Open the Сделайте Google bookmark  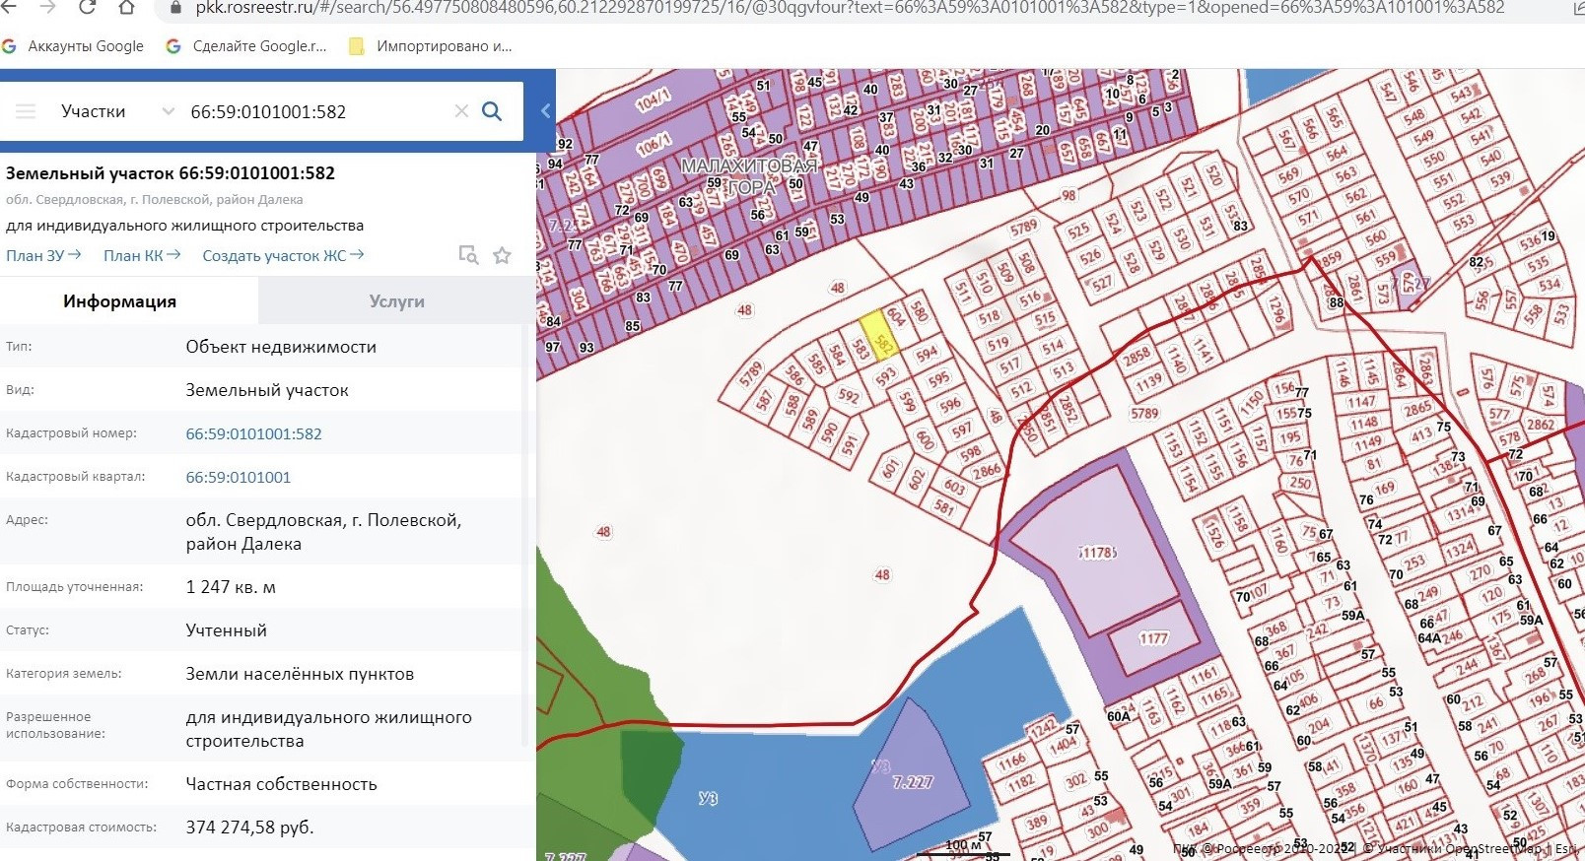coord(246,46)
